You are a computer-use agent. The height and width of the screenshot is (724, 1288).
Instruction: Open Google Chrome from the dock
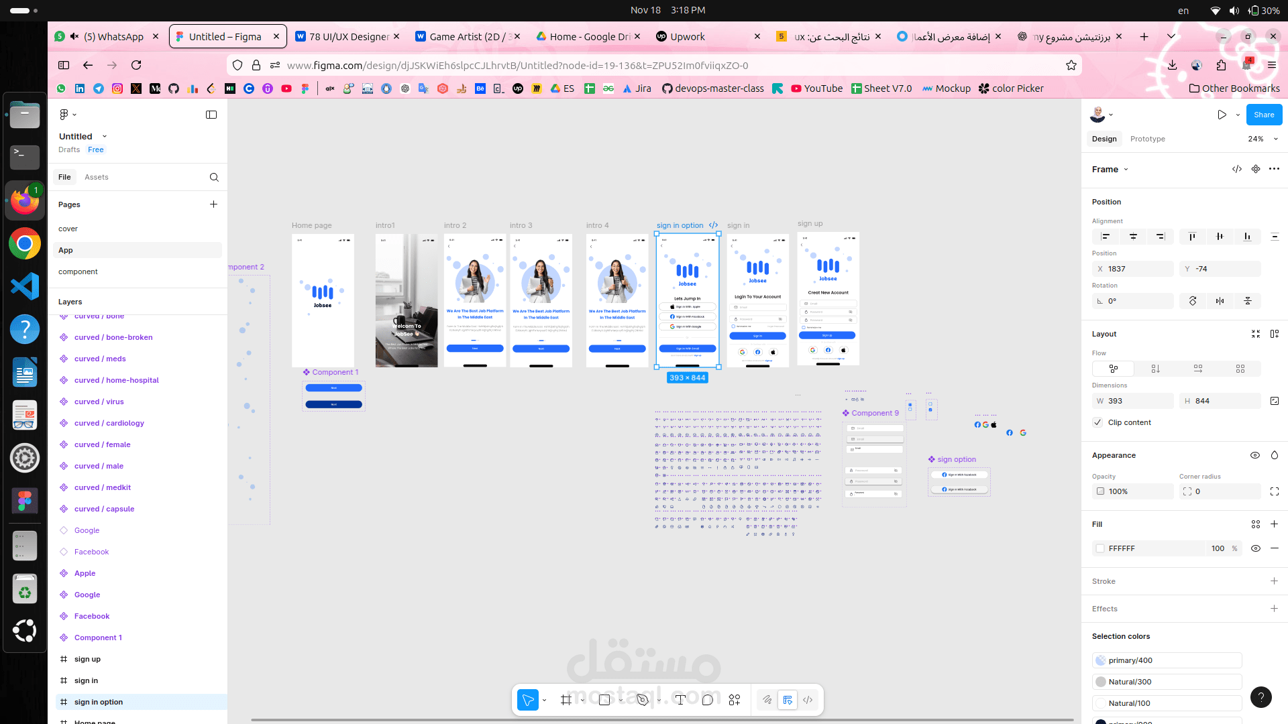click(x=25, y=243)
